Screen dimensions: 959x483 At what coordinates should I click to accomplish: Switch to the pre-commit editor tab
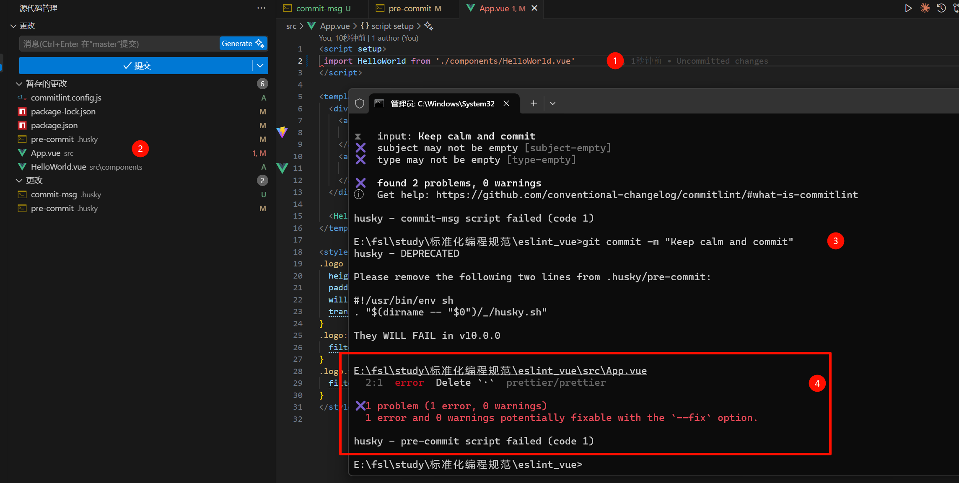(410, 8)
